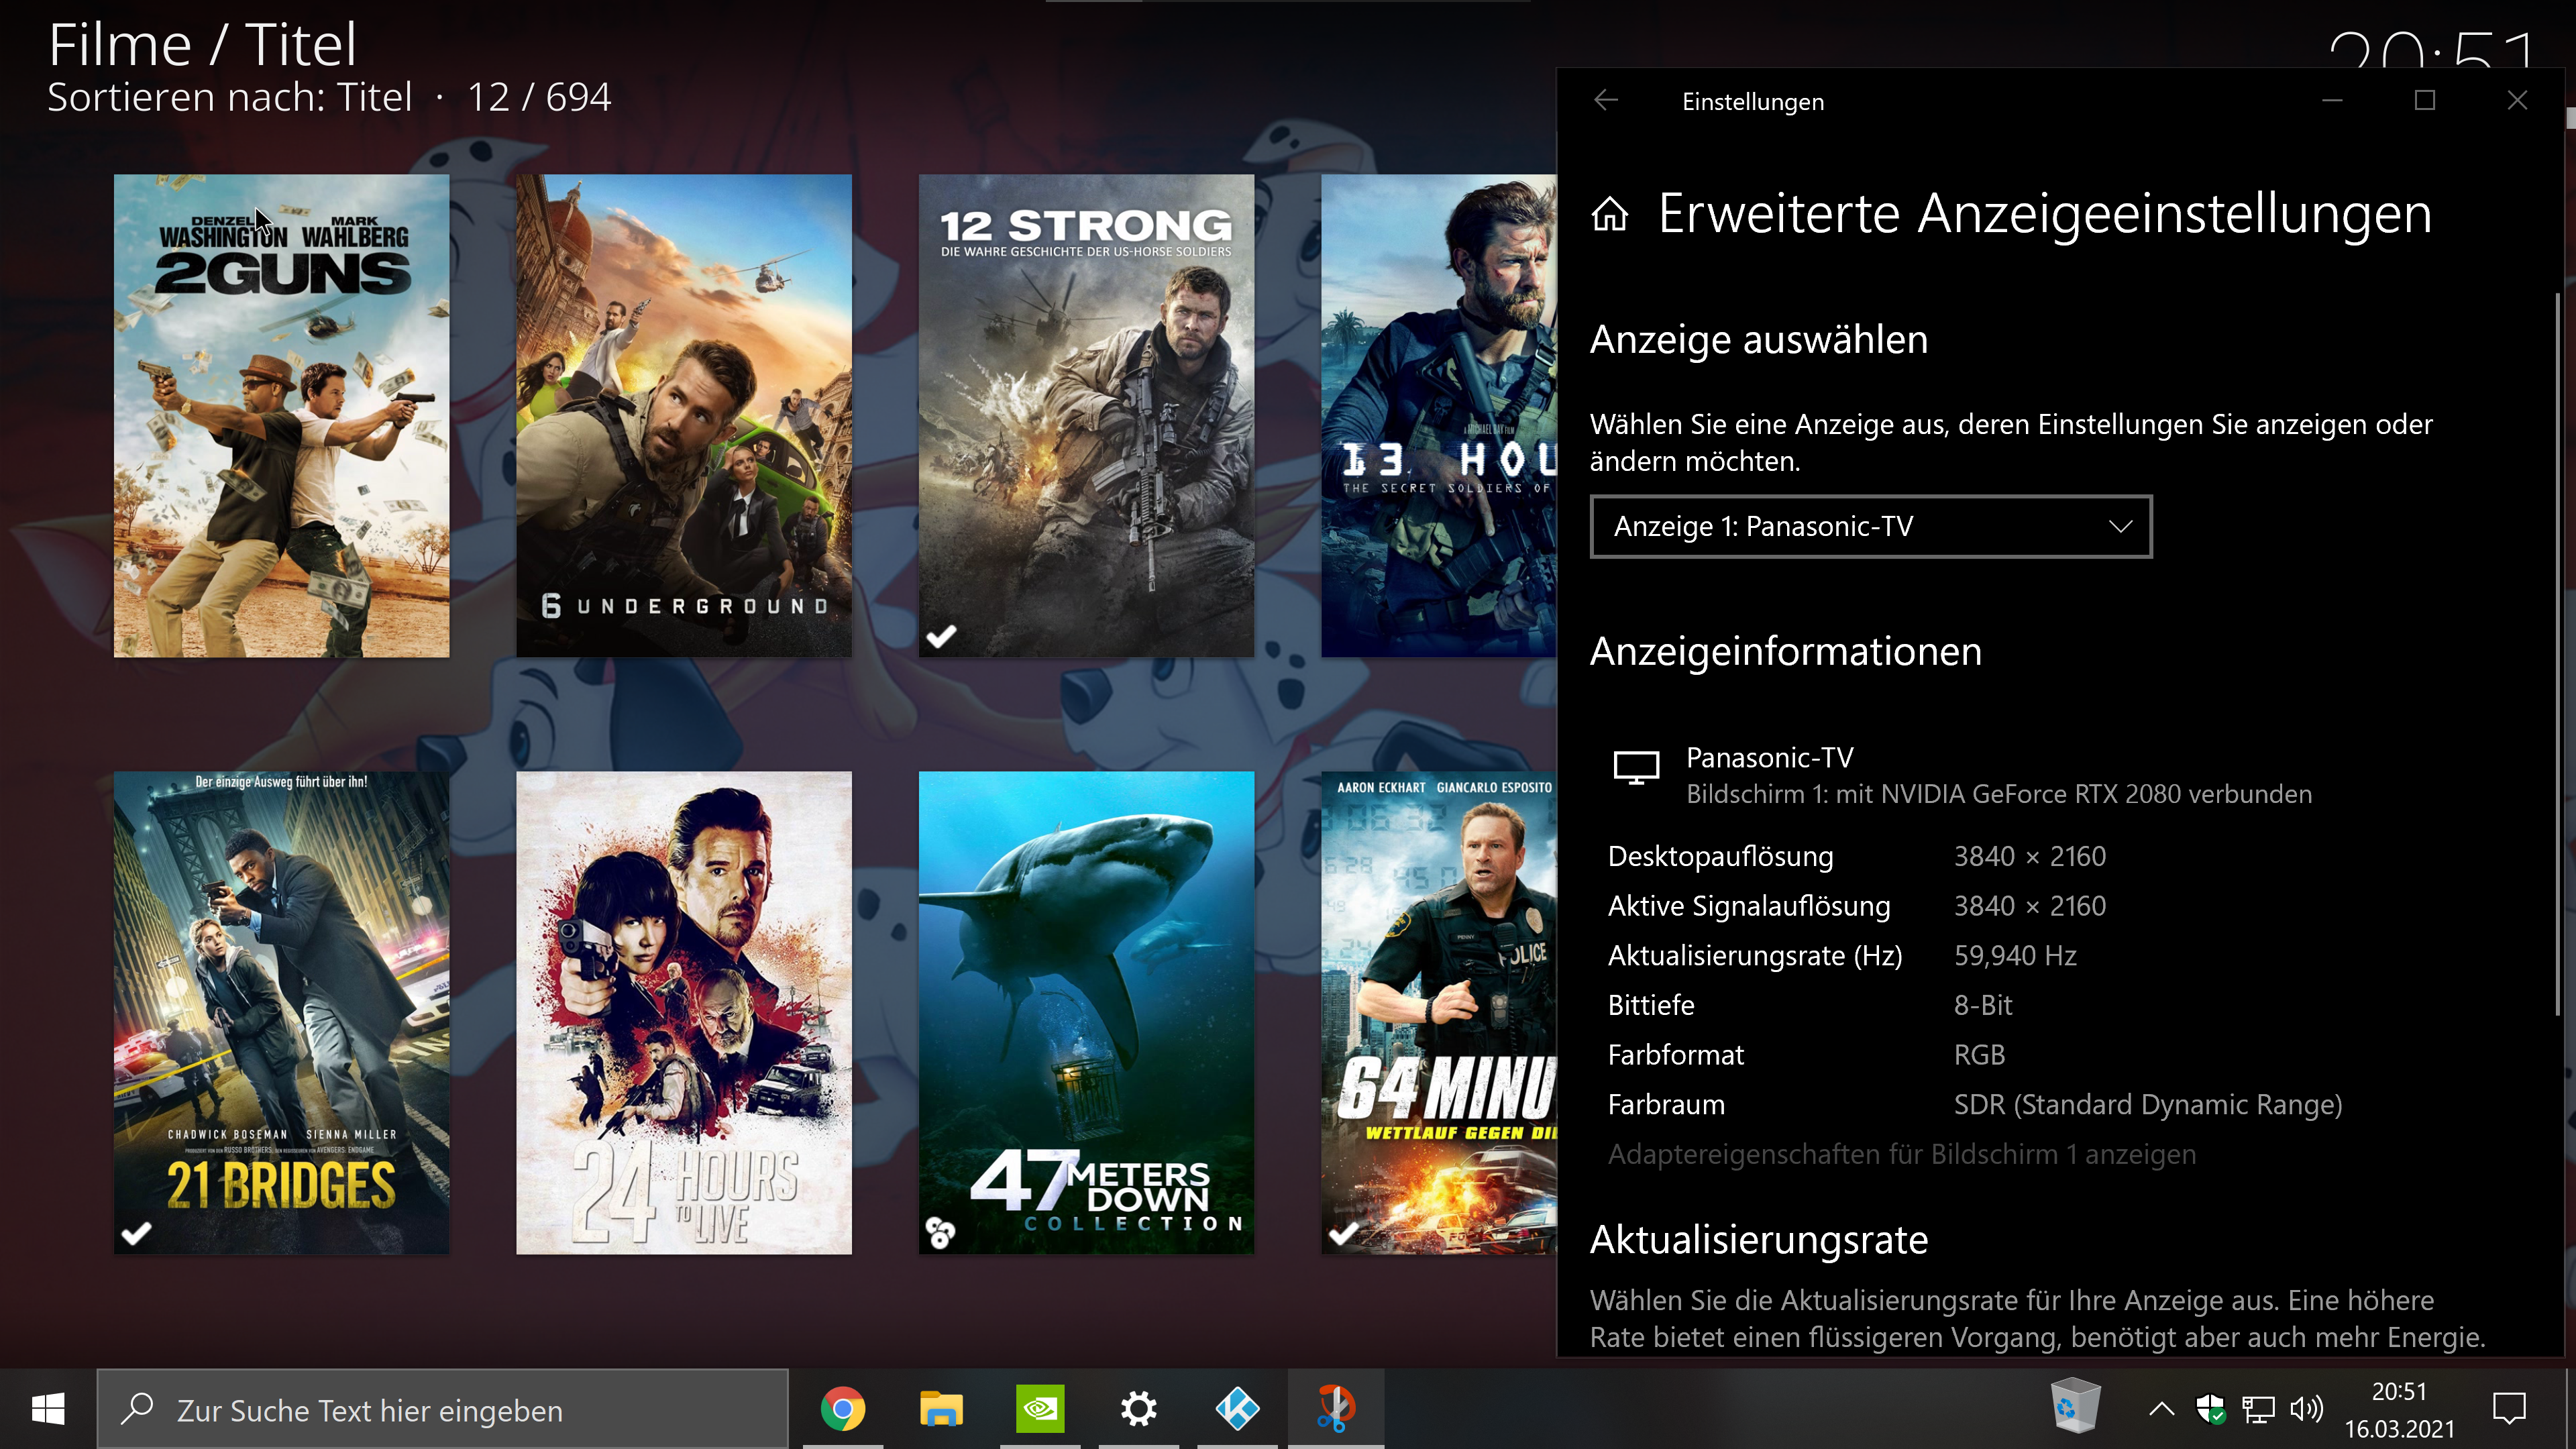Open the Windows Start menu
Image resolution: width=2576 pixels, height=1449 pixels.
click(x=48, y=1410)
